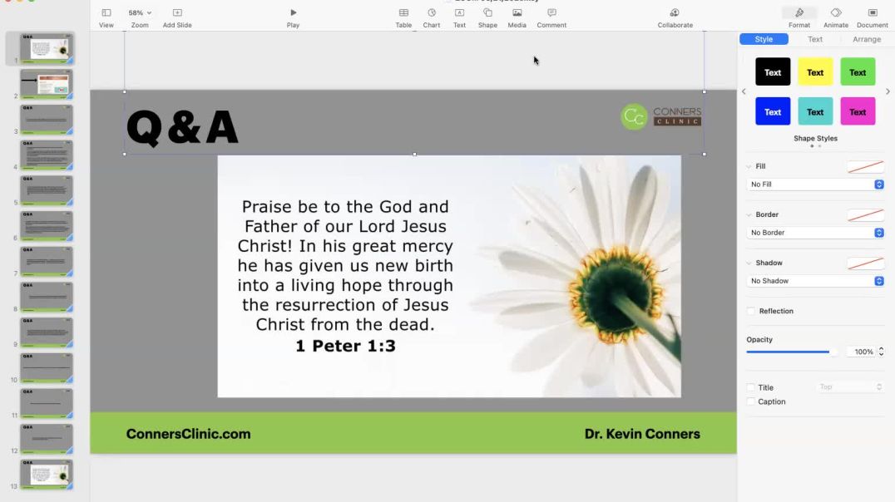Switch to the Arrange tab
Viewport: 895px width, 502px height.
tap(867, 39)
